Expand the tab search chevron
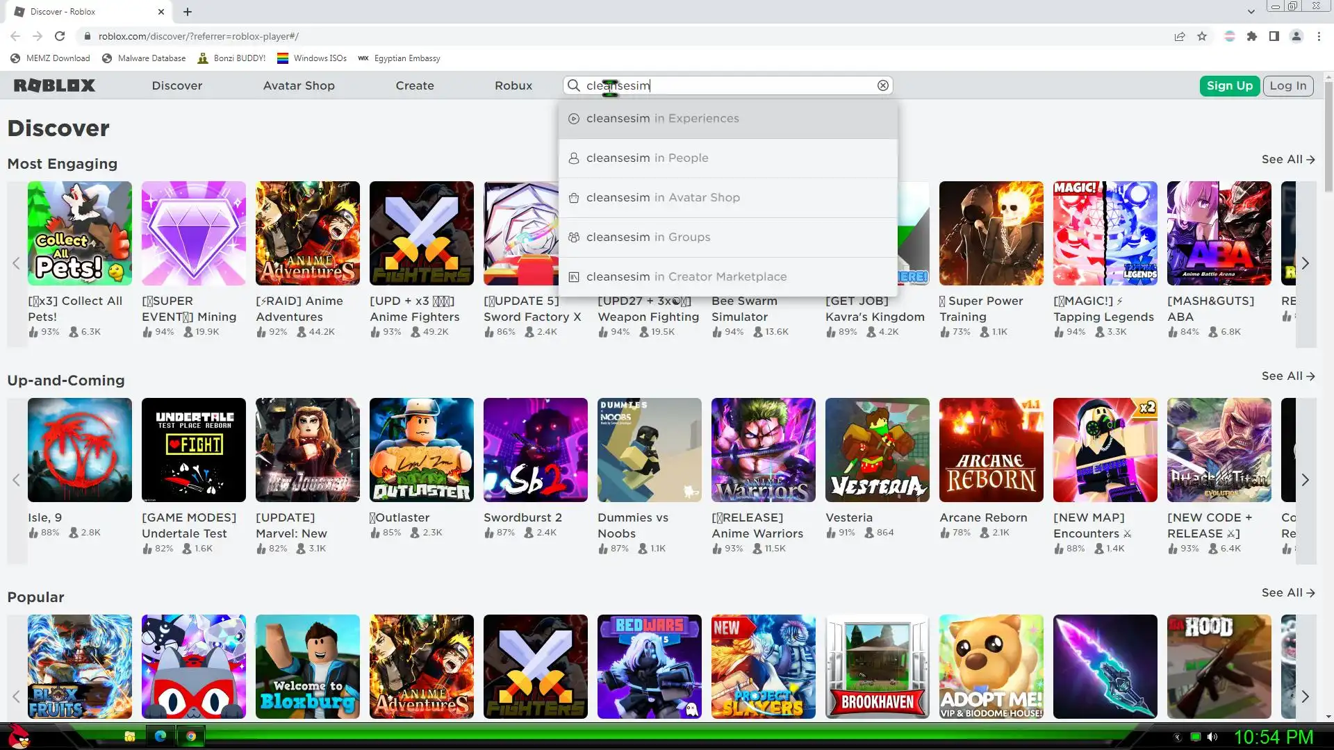The height and width of the screenshot is (750, 1334). pos(1251,12)
